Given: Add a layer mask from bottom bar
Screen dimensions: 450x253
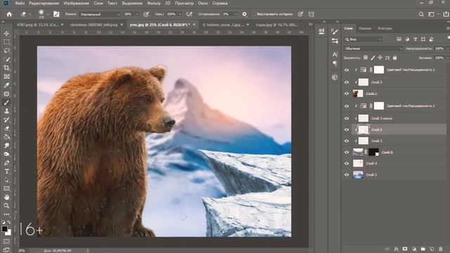Looking at the screenshot, I should [405, 249].
